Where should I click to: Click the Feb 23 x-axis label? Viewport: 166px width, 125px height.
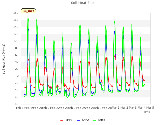pyautogui.click(x=64, y=108)
